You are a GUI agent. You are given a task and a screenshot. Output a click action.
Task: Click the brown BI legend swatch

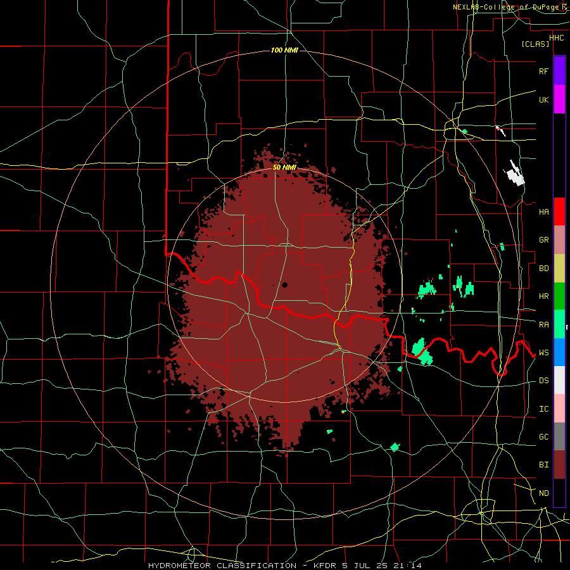559,465
